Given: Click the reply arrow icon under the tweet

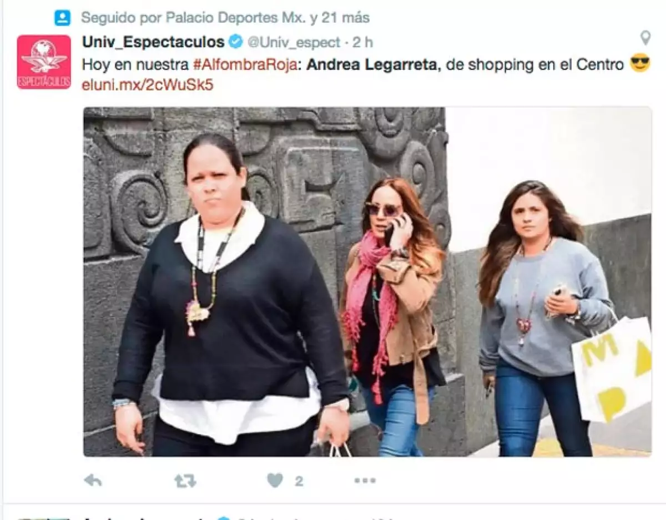Looking at the screenshot, I should tap(93, 480).
